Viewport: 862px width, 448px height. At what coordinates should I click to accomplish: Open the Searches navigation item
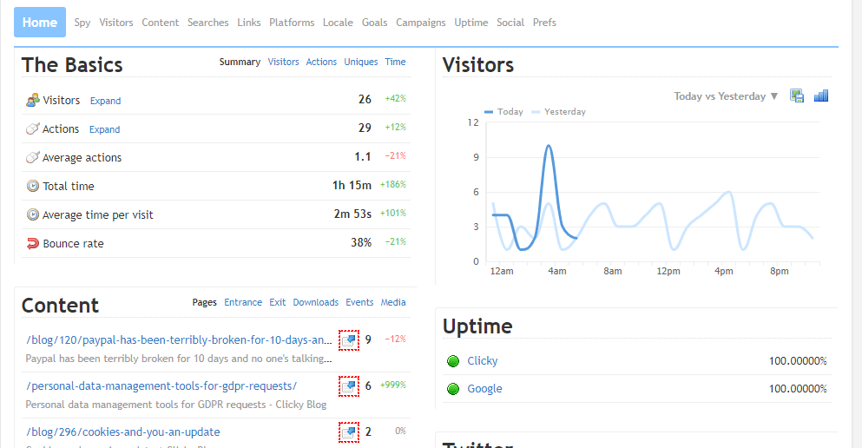tap(207, 23)
